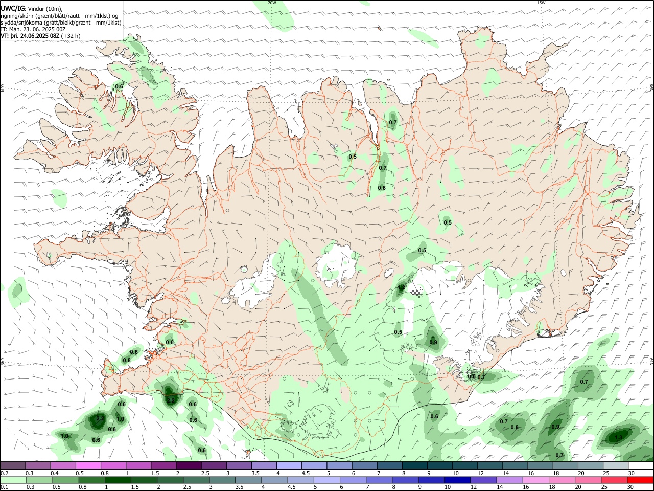Click the light lavender 4–4.5 snow swatch
The width and height of the screenshot is (654, 491).
pyautogui.click(x=289, y=466)
